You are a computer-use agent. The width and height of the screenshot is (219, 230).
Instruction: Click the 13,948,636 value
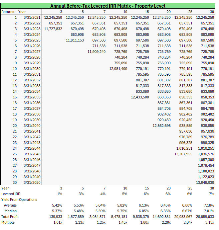point(205,182)
